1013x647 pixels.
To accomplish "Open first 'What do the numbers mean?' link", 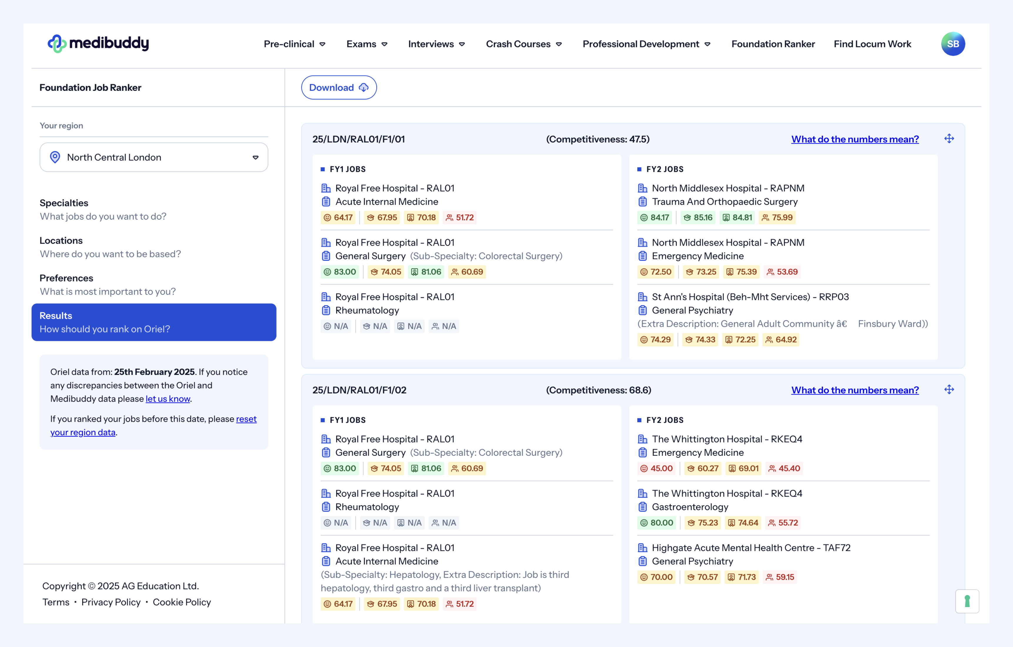I will [854, 139].
